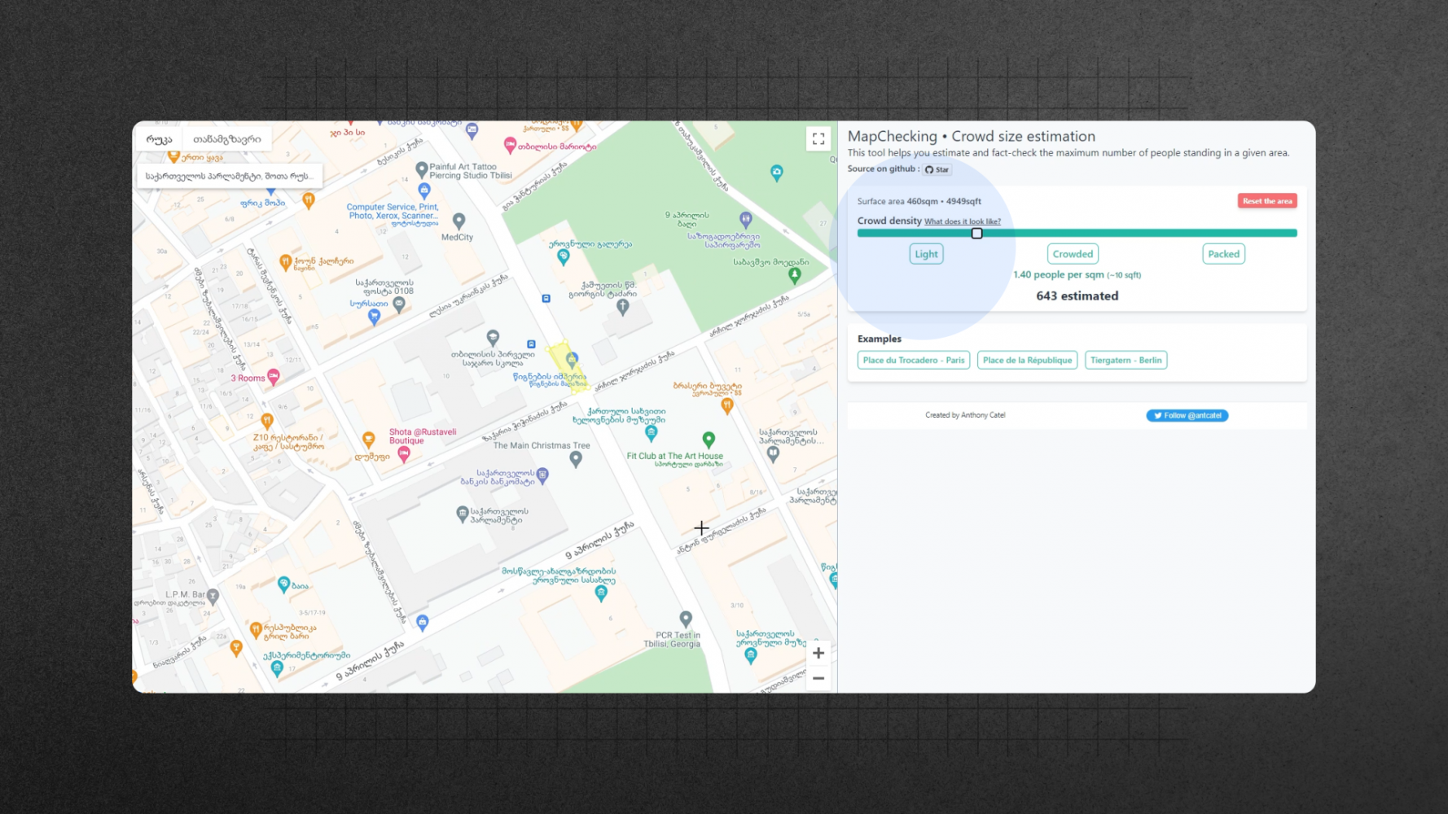Follow @antcatel on Twitter

[1187, 415]
